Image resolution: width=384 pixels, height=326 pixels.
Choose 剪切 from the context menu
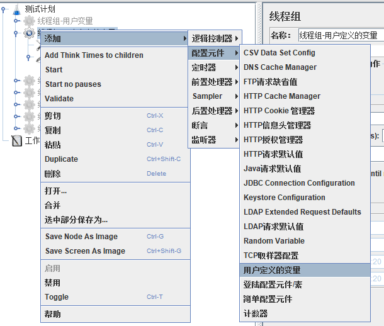pyautogui.click(x=115, y=116)
